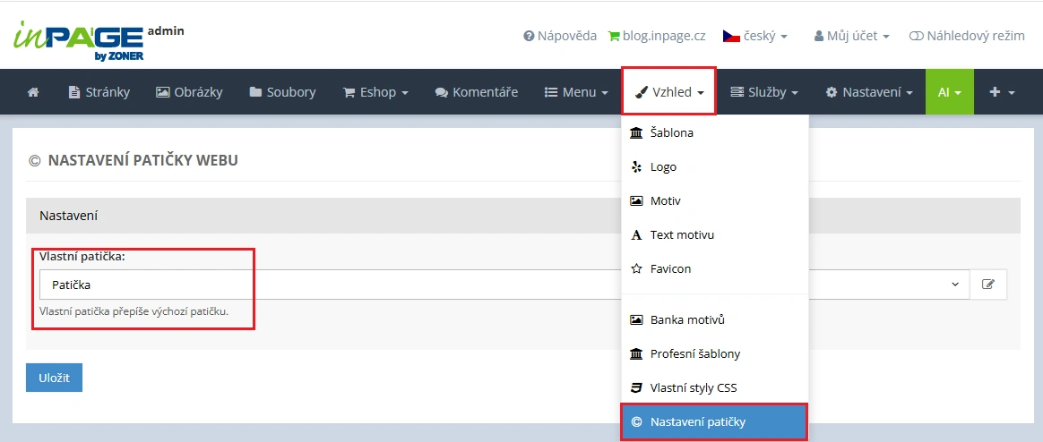Open the plus menu in navbar
The image size is (1043, 442).
click(x=1002, y=92)
